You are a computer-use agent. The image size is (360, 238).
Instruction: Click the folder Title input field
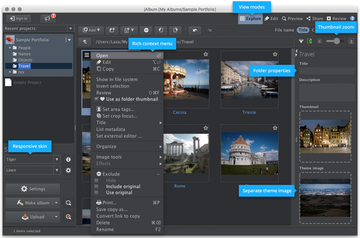click(x=327, y=71)
